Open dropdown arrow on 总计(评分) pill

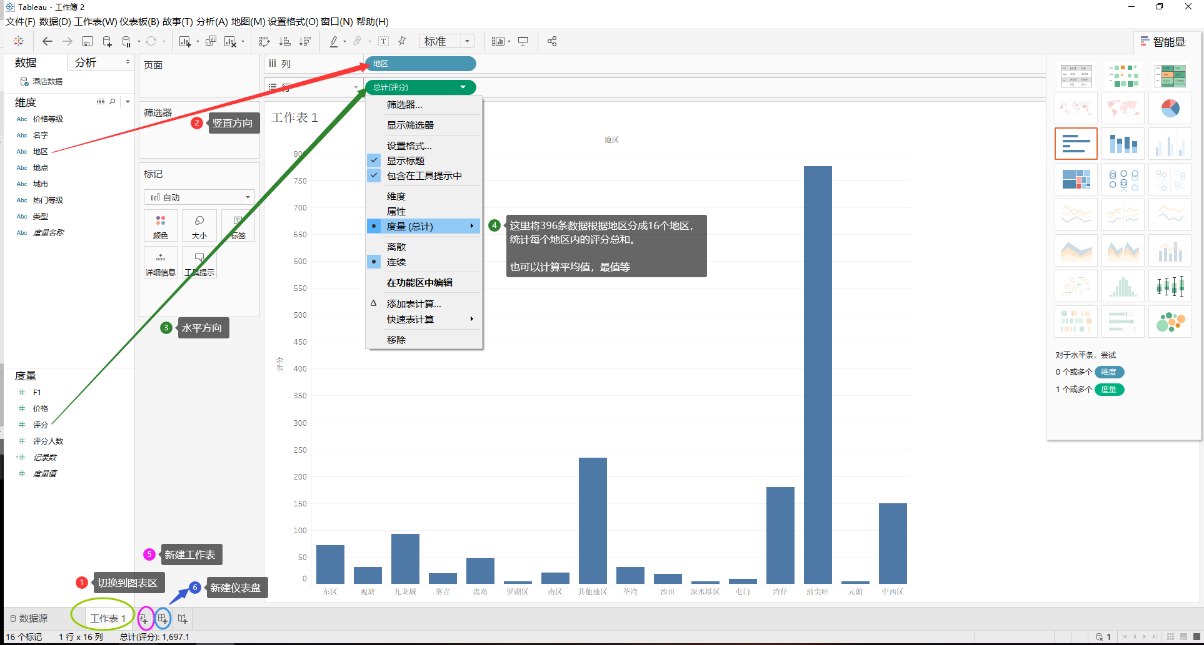463,87
